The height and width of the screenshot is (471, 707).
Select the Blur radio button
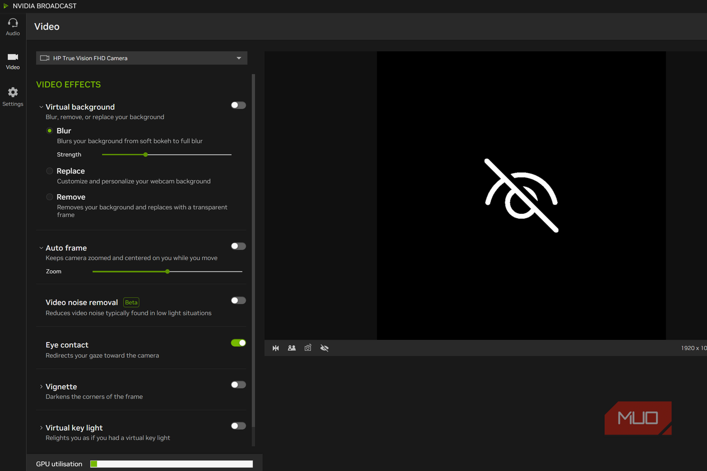[x=50, y=131]
